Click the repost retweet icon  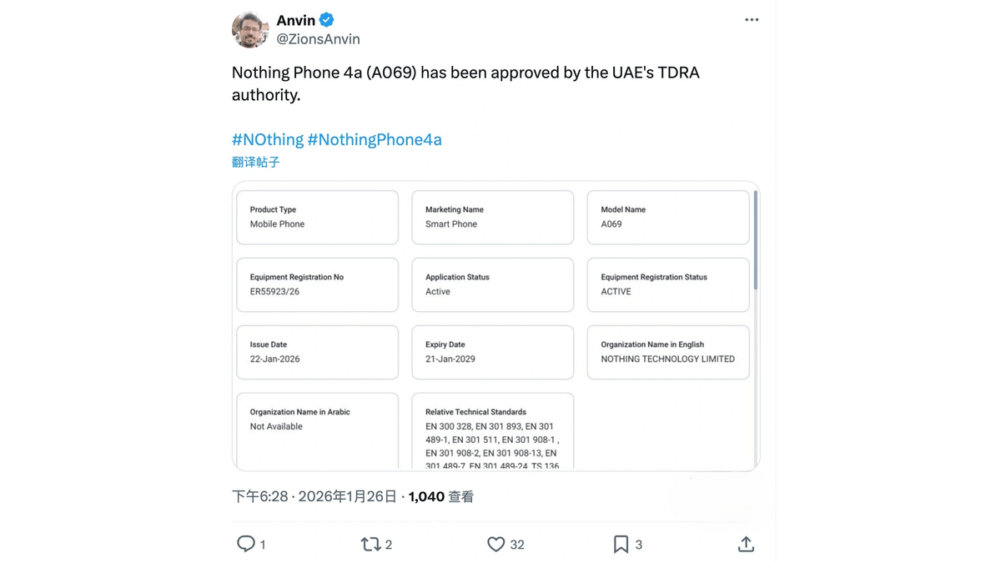tap(370, 544)
